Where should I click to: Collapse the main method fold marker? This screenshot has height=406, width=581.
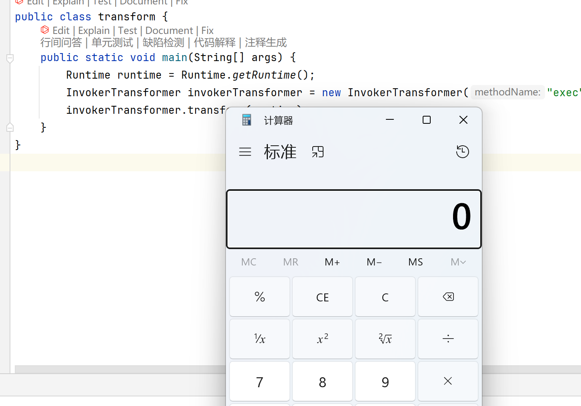pyautogui.click(x=10, y=58)
